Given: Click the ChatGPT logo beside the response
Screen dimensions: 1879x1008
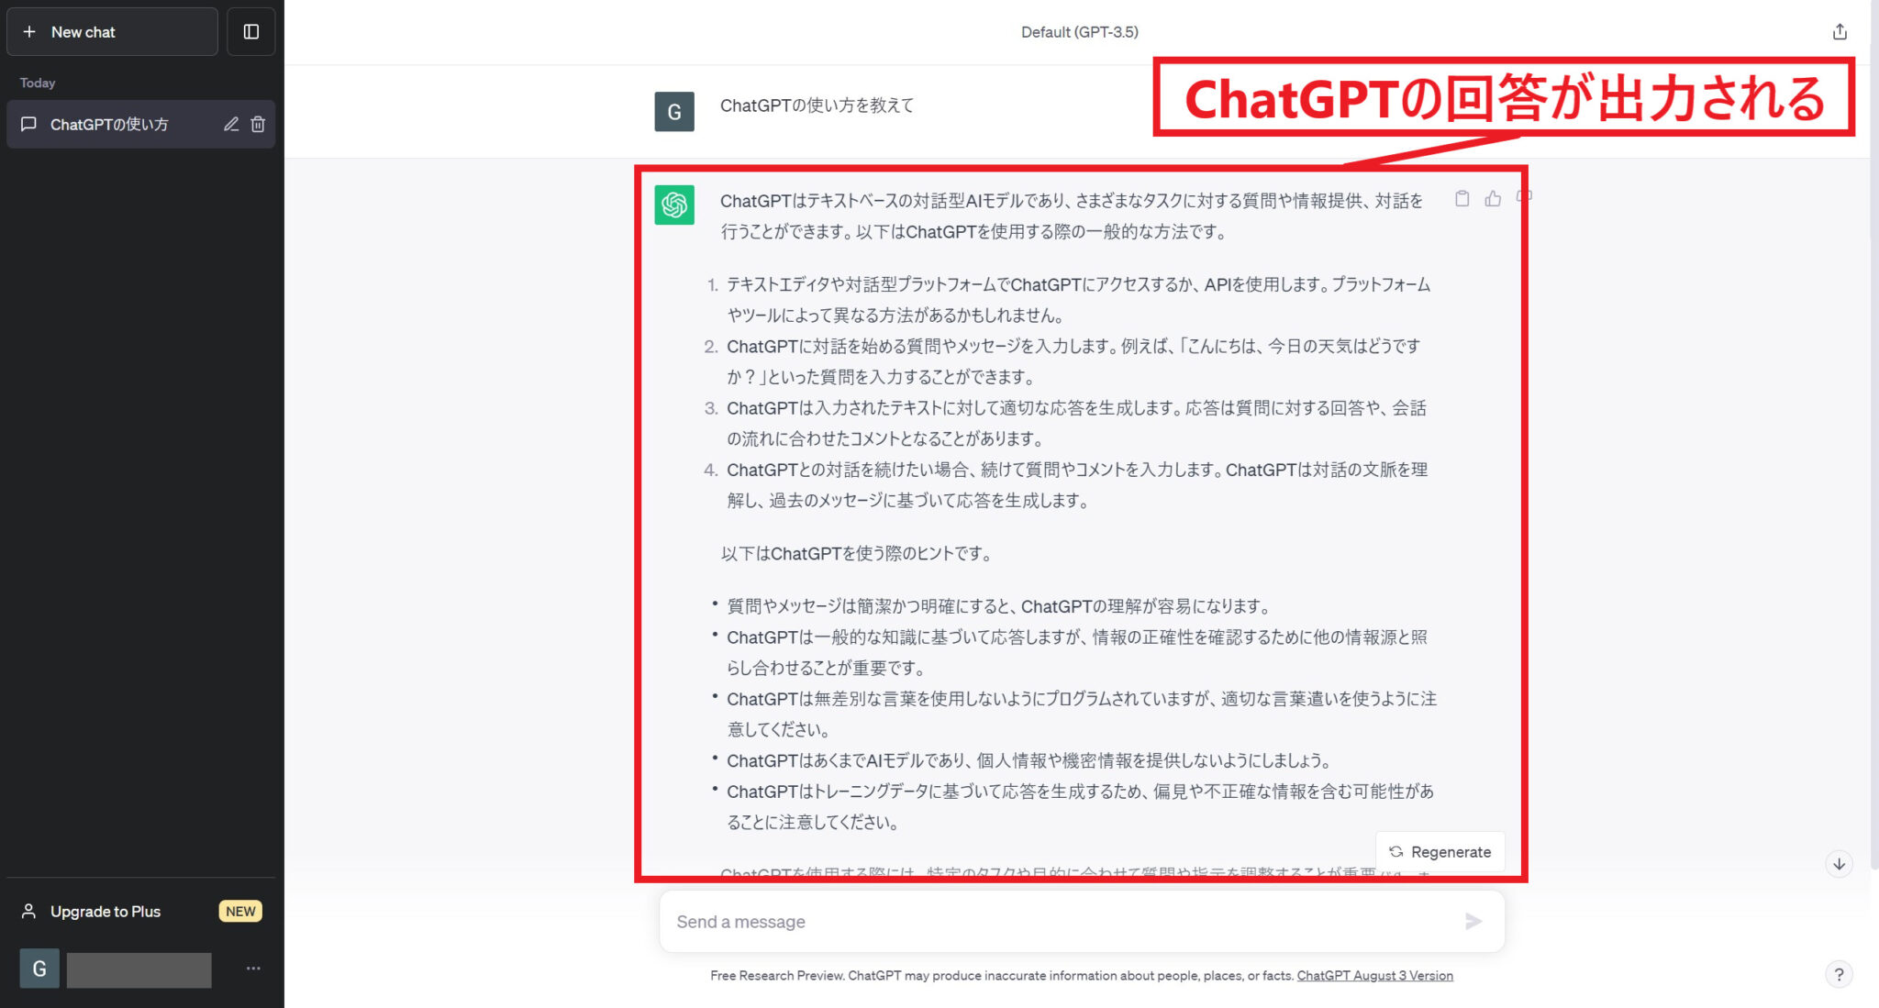Looking at the screenshot, I should coord(674,204).
